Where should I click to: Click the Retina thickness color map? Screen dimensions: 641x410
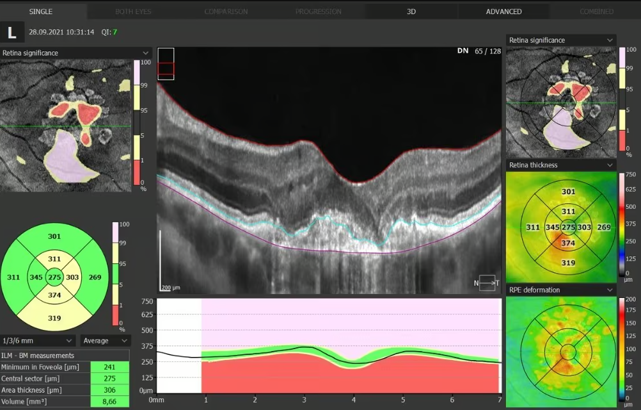[561, 227]
